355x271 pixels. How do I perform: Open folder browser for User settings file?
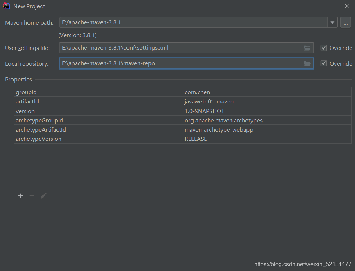(307, 48)
